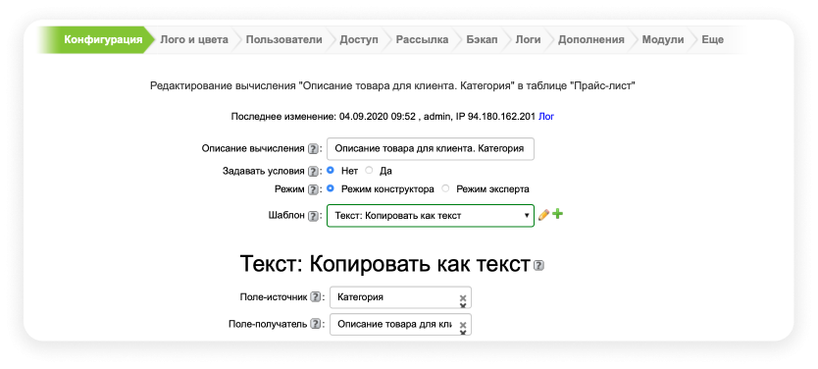The height and width of the screenshot is (369, 818).
Task: Open the Шаблон dropdown list
Action: click(x=431, y=216)
